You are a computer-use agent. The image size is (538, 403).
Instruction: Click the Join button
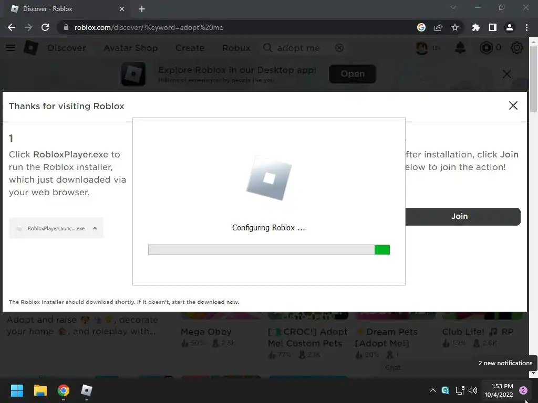coord(463,216)
